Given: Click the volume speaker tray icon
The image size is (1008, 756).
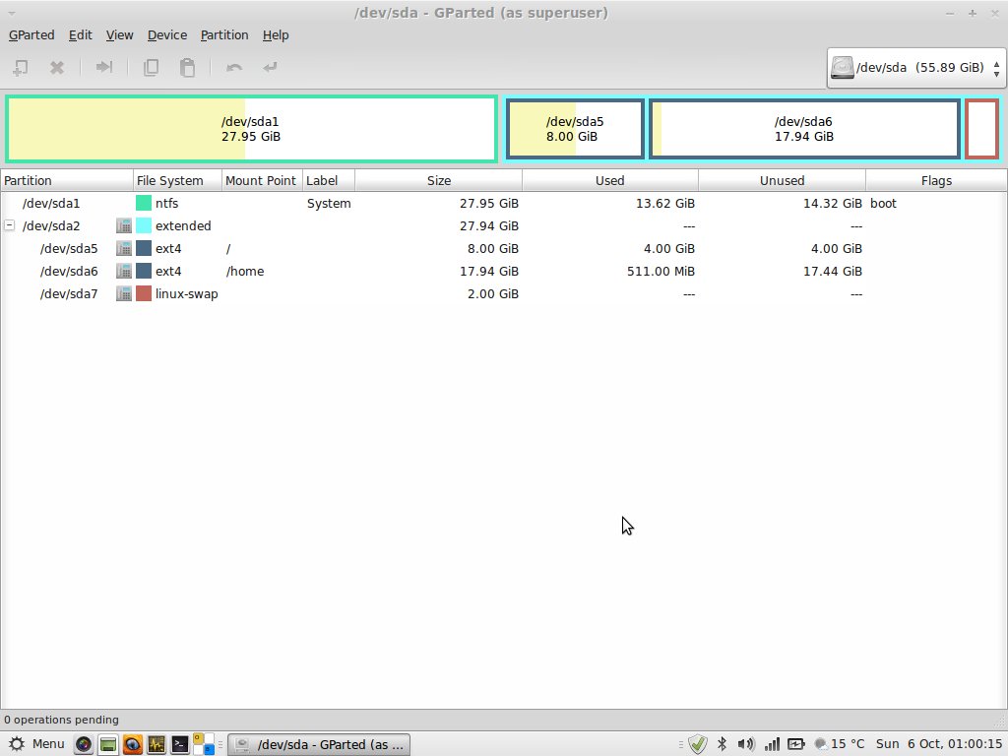Looking at the screenshot, I should (746, 744).
